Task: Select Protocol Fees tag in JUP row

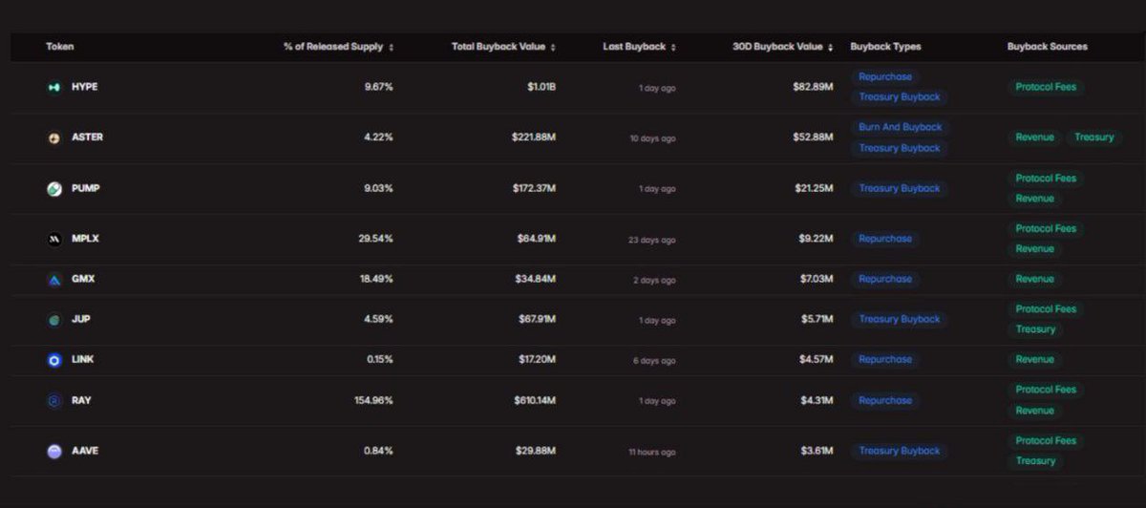Action: [x=1046, y=309]
